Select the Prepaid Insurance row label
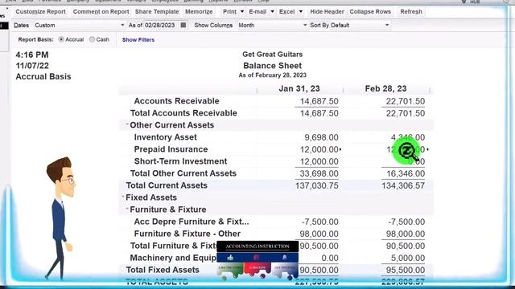This screenshot has width=515, height=289. [171, 149]
